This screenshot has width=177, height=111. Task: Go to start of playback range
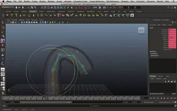(151, 98)
